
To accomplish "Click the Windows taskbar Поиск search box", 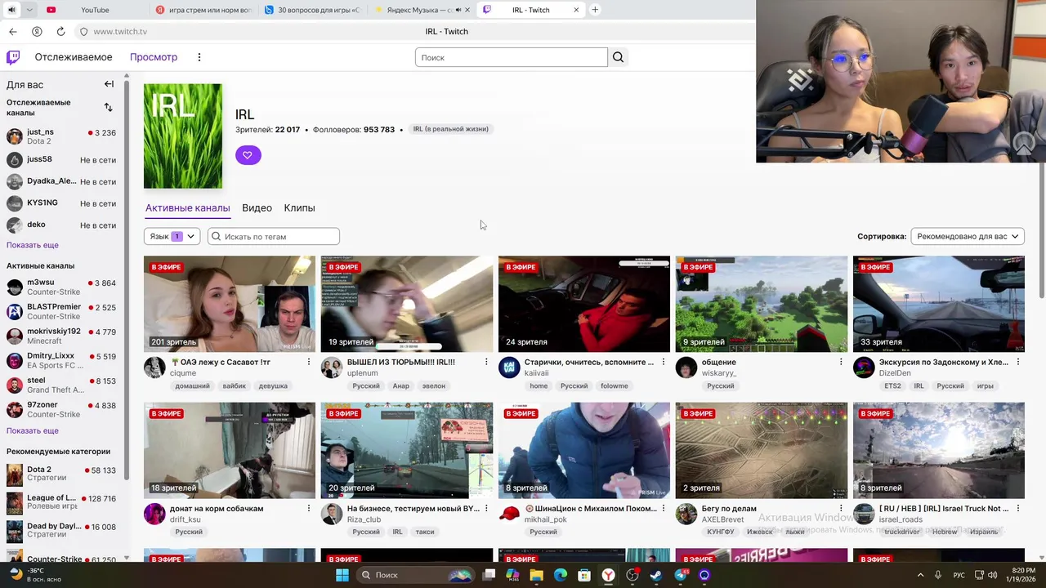I will [x=416, y=575].
